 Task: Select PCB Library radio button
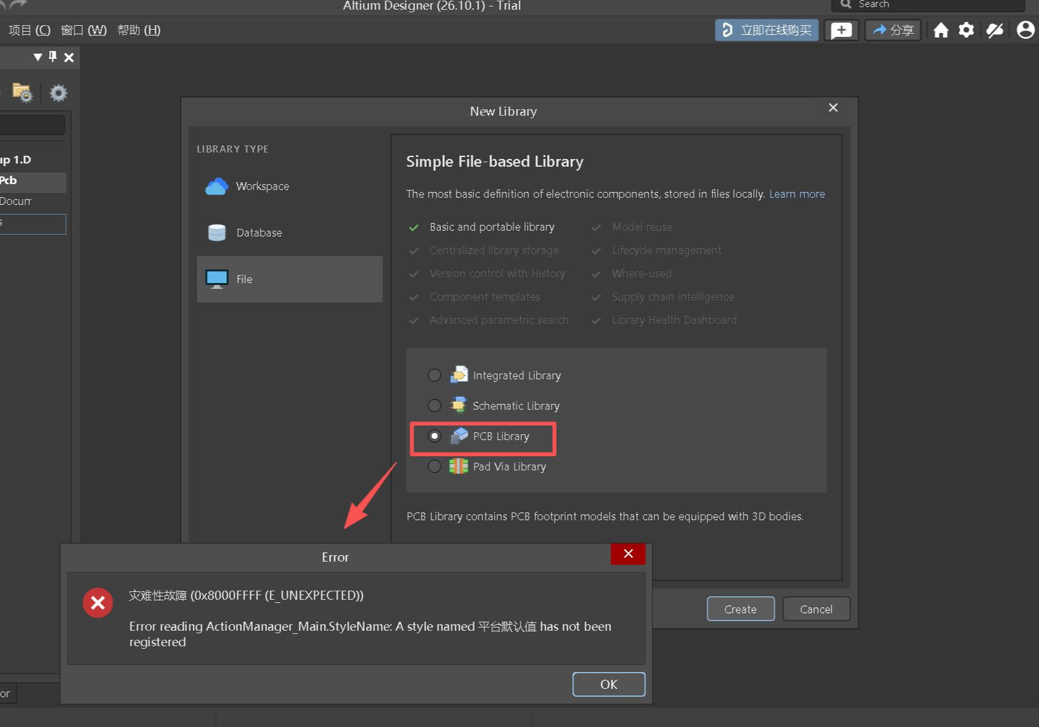click(434, 436)
